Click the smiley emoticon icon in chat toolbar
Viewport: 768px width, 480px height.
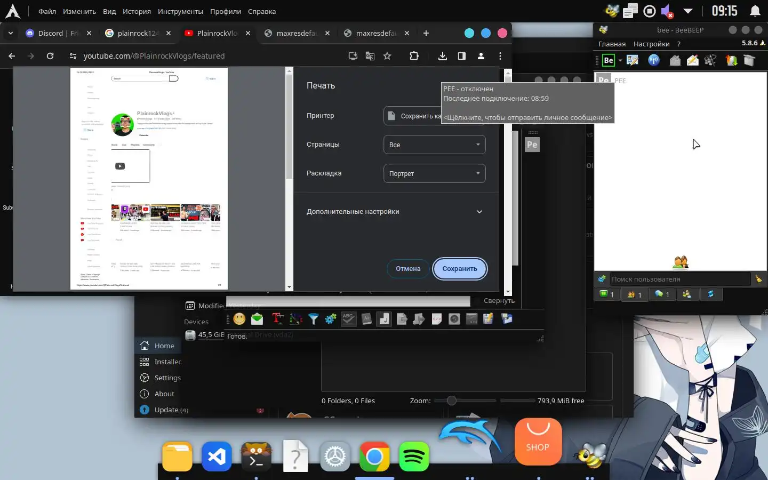[x=239, y=319]
